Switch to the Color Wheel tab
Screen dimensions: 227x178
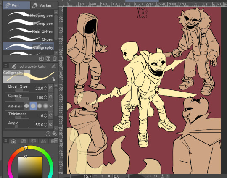13,141
